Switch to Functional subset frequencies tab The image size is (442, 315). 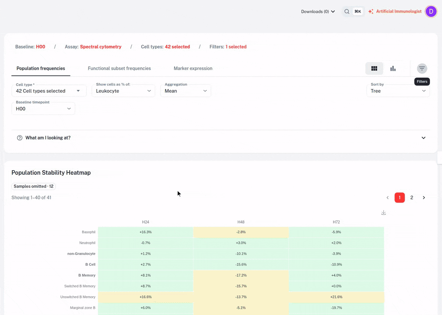(119, 69)
